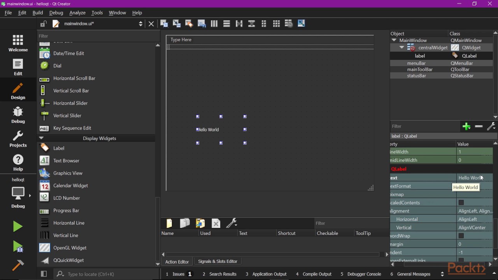
Task: Enable scaledContents checkbox
Action: point(461,203)
